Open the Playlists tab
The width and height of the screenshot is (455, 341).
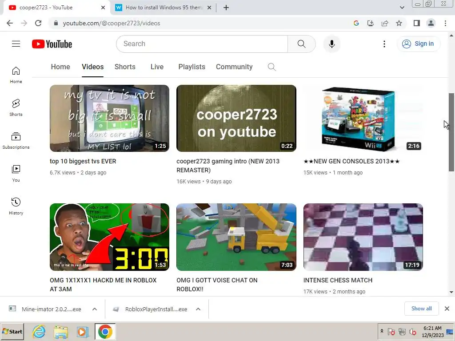[x=192, y=67]
